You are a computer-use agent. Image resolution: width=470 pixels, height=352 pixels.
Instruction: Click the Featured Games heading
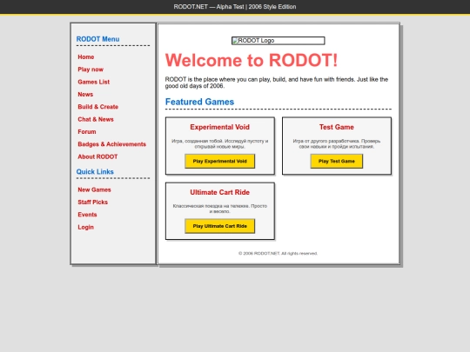(199, 102)
